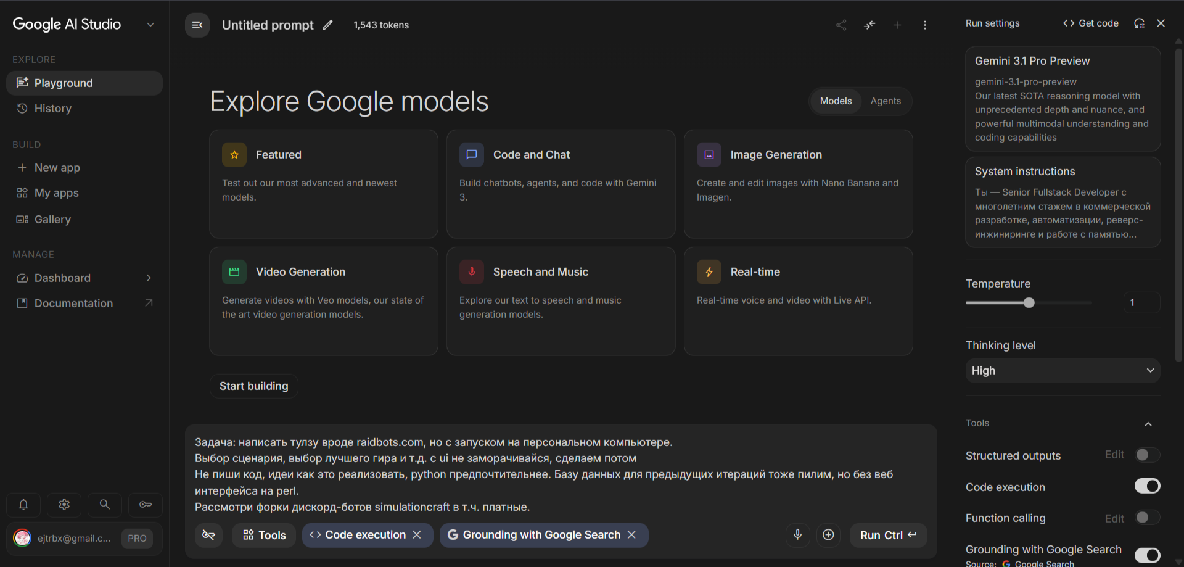1184x567 pixels.
Task: Select New app in the Build section
Action: 84,168
